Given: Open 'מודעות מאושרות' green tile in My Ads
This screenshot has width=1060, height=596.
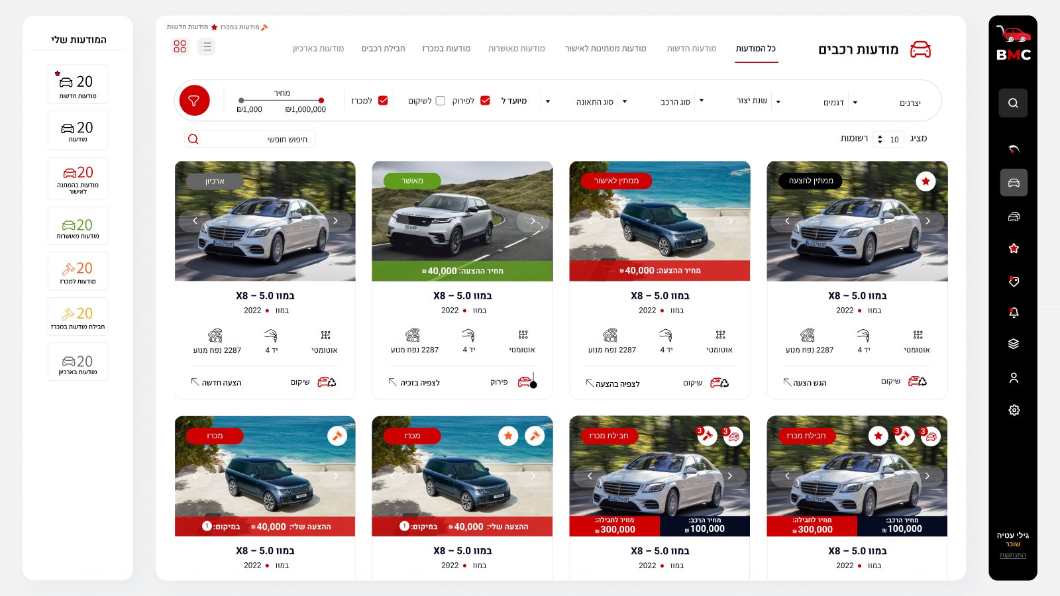Looking at the screenshot, I should pos(78,226).
